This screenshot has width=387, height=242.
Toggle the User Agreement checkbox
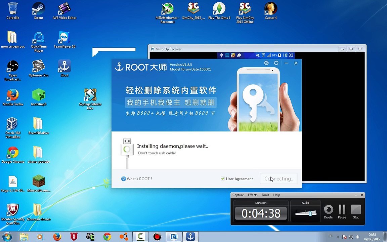223,178
